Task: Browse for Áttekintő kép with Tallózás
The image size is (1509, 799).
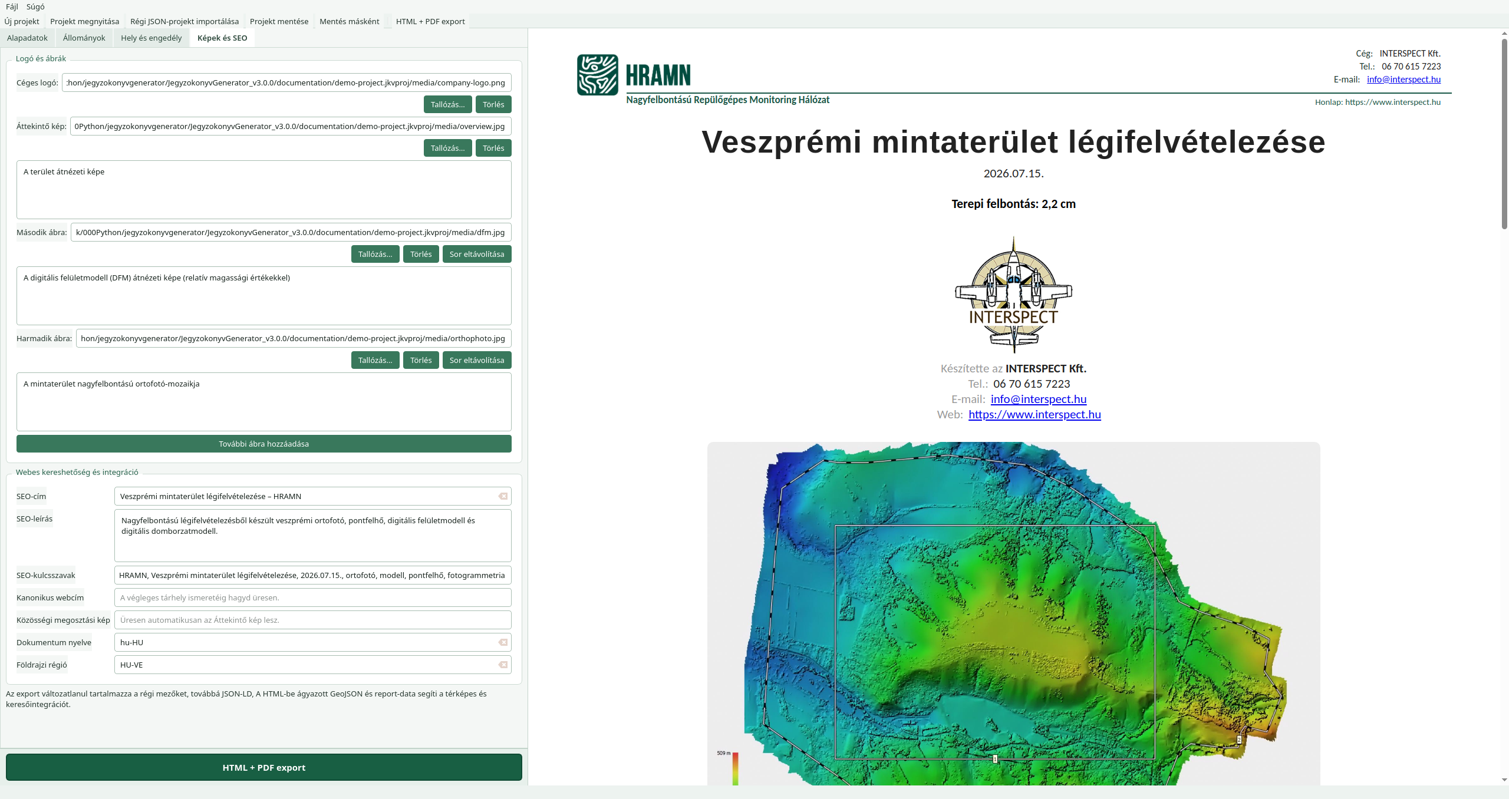Action: point(447,148)
